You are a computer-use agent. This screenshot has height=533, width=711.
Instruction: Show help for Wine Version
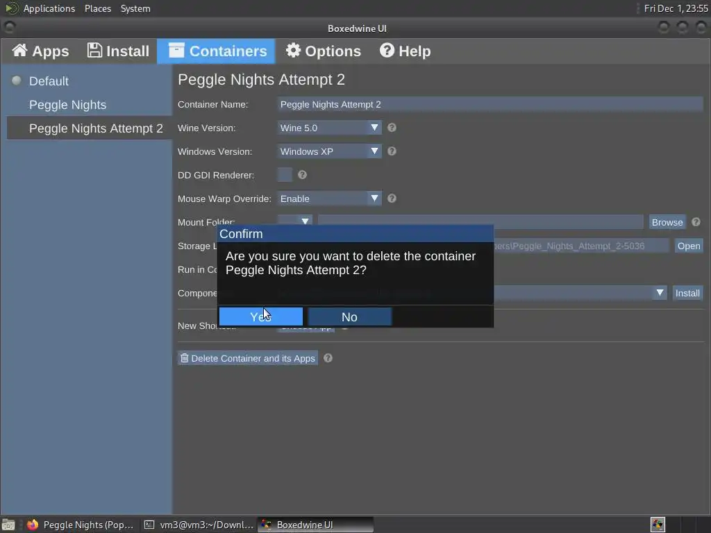[392, 128]
